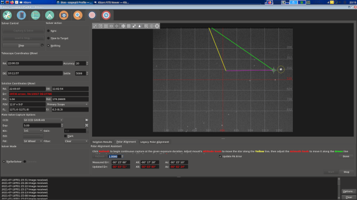Open the Focus magnifier module icon

click(78, 15)
